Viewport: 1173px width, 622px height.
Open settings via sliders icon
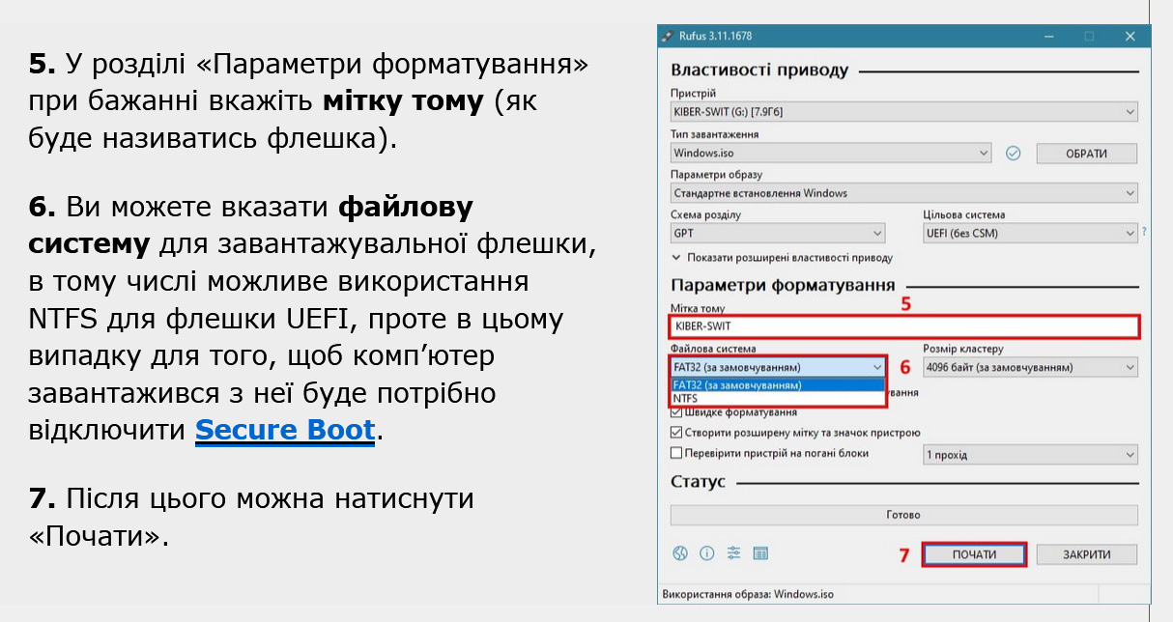[733, 553]
